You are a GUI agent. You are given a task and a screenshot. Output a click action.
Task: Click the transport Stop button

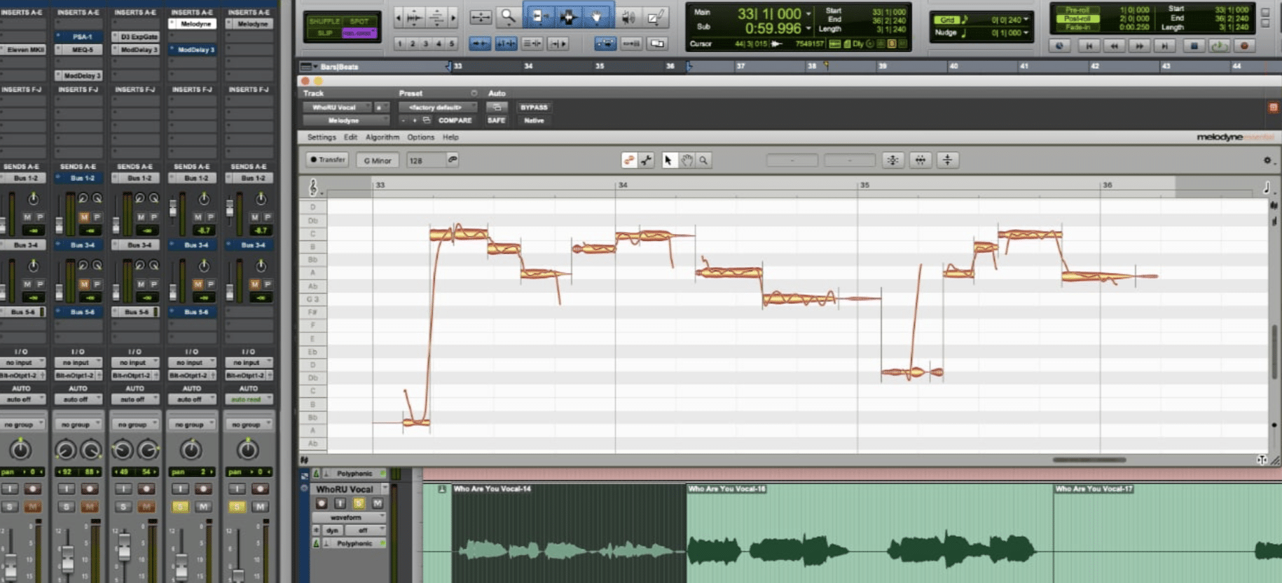[x=1194, y=46]
